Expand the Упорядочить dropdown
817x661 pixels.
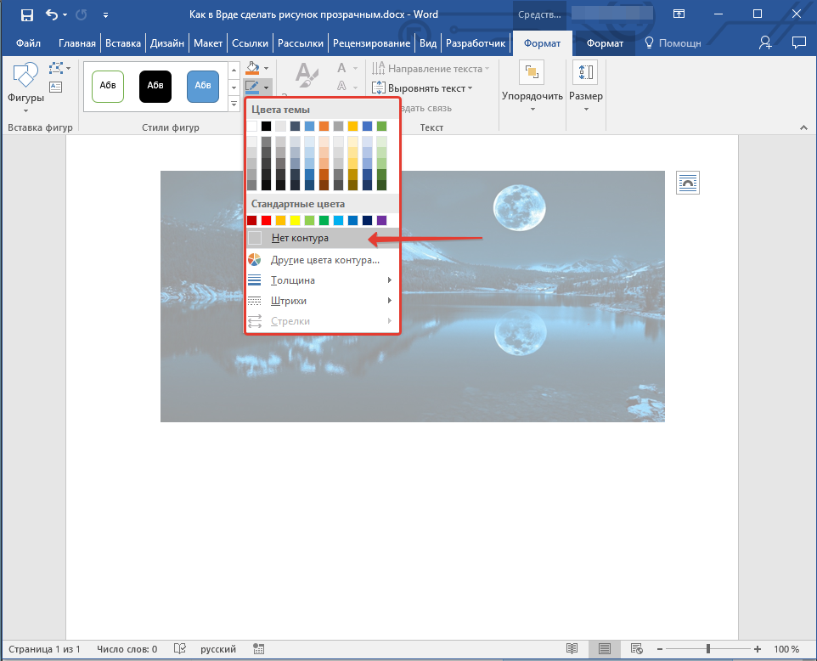click(x=532, y=96)
